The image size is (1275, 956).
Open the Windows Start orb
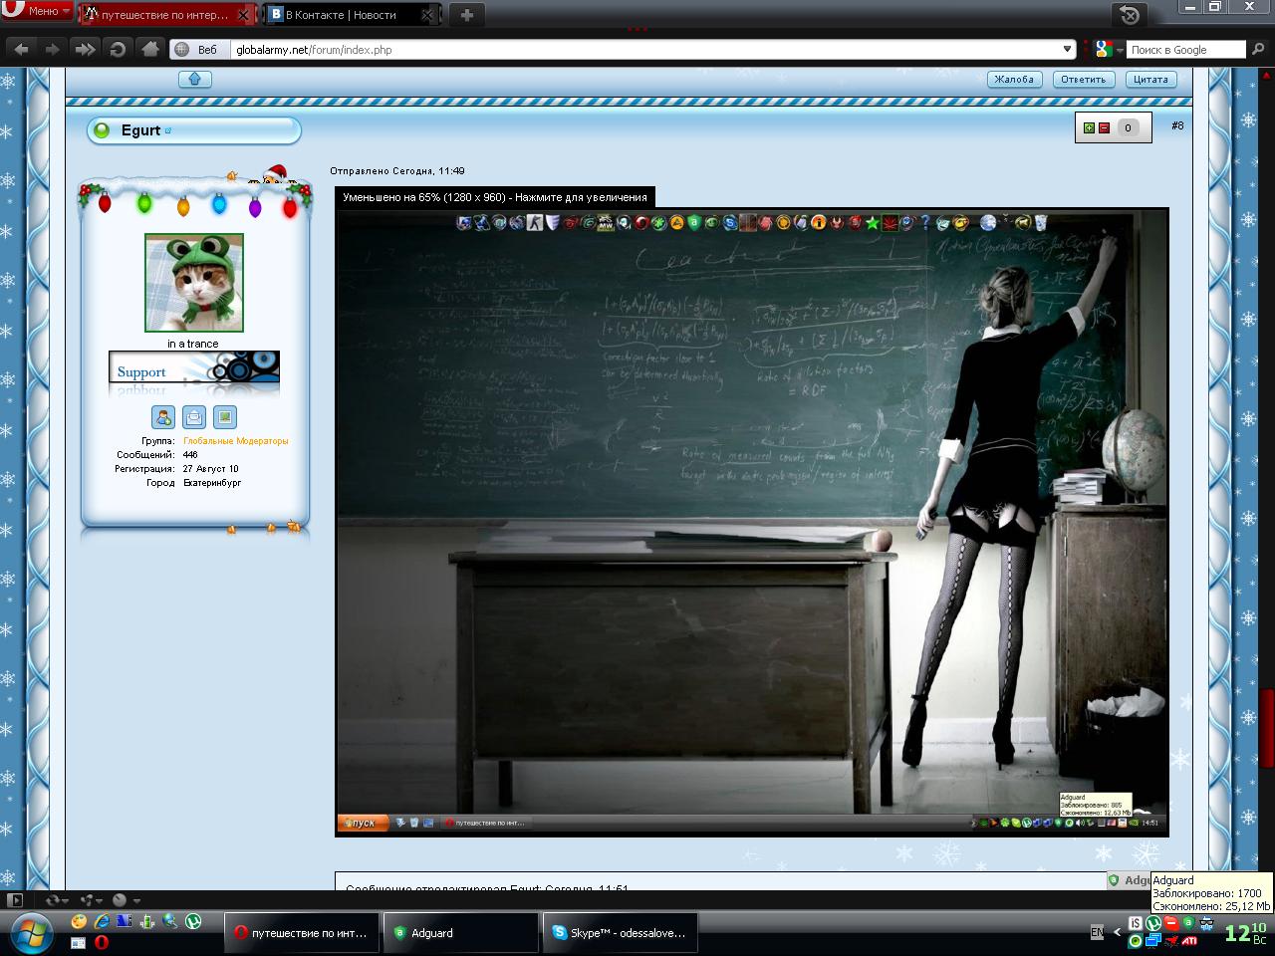(x=33, y=933)
